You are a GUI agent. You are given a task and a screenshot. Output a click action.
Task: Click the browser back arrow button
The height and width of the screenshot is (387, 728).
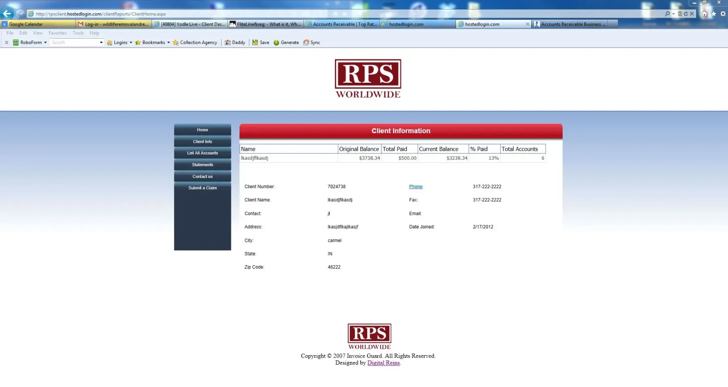(7, 13)
